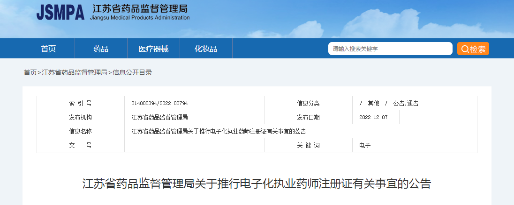Focus the 请输入搜索关键字 search field

[x=390, y=49]
